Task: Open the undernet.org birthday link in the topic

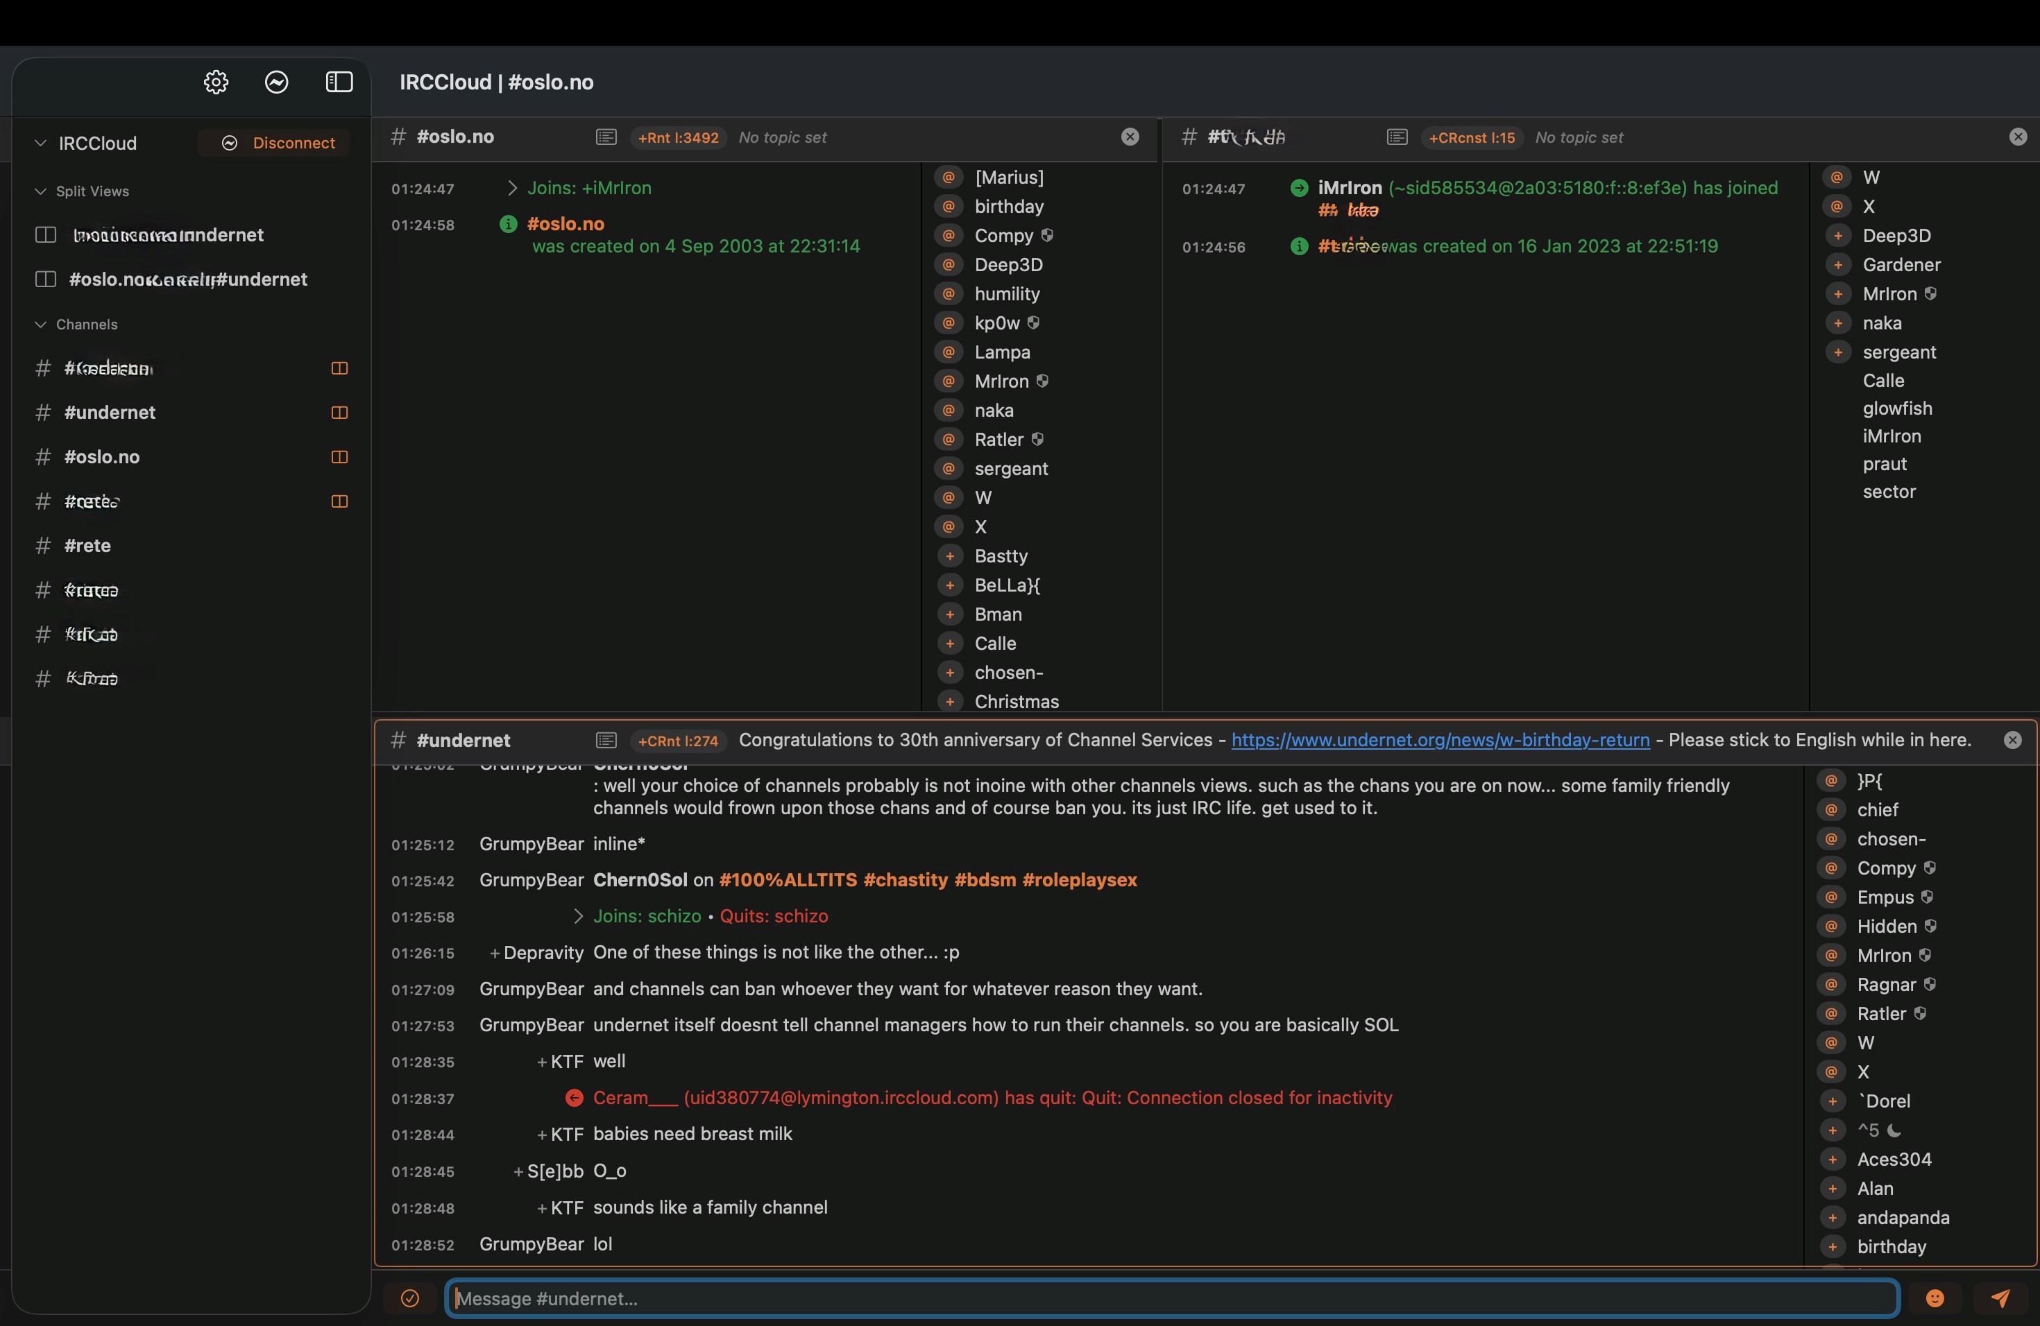Action: pos(1440,740)
